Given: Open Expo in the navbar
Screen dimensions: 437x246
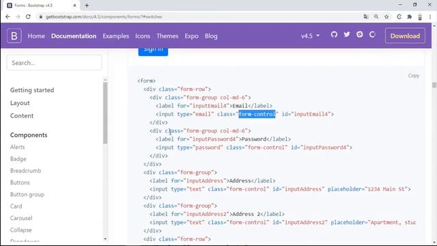Looking at the screenshot, I should point(191,36).
